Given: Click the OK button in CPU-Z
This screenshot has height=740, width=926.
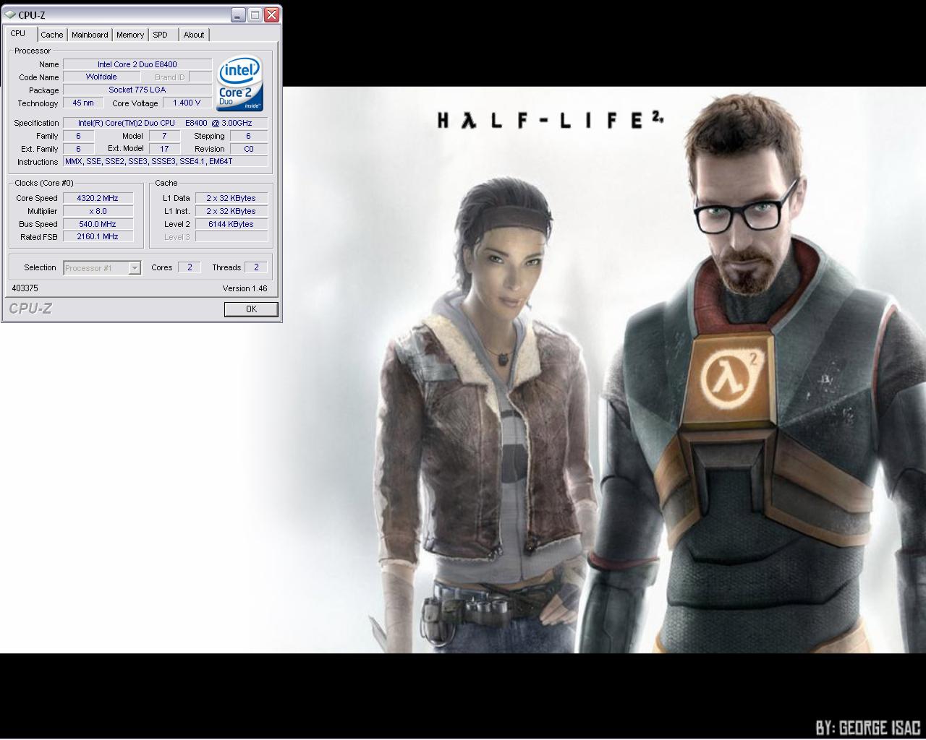Looking at the screenshot, I should pyautogui.click(x=251, y=309).
